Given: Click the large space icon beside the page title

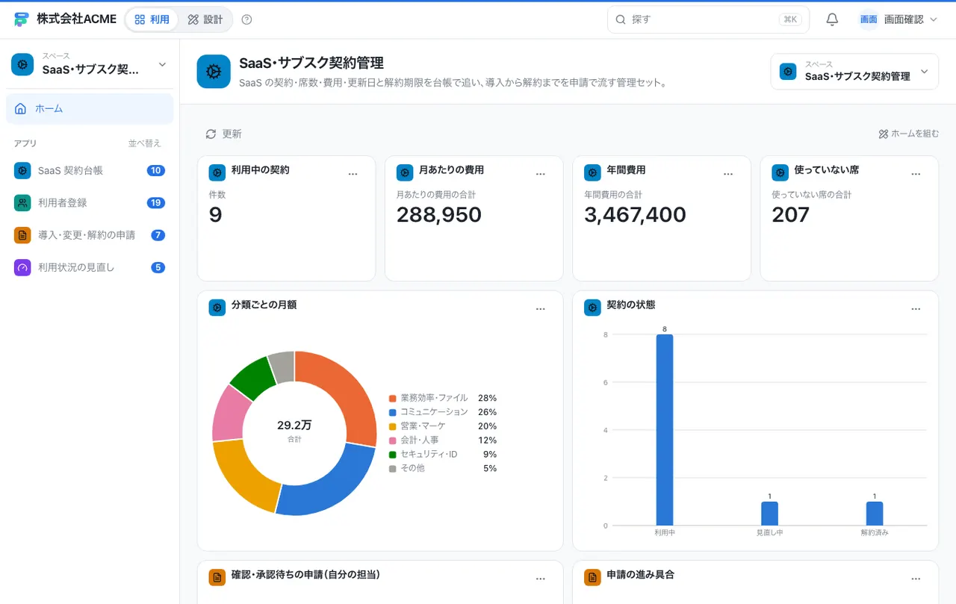Looking at the screenshot, I should 214,72.
